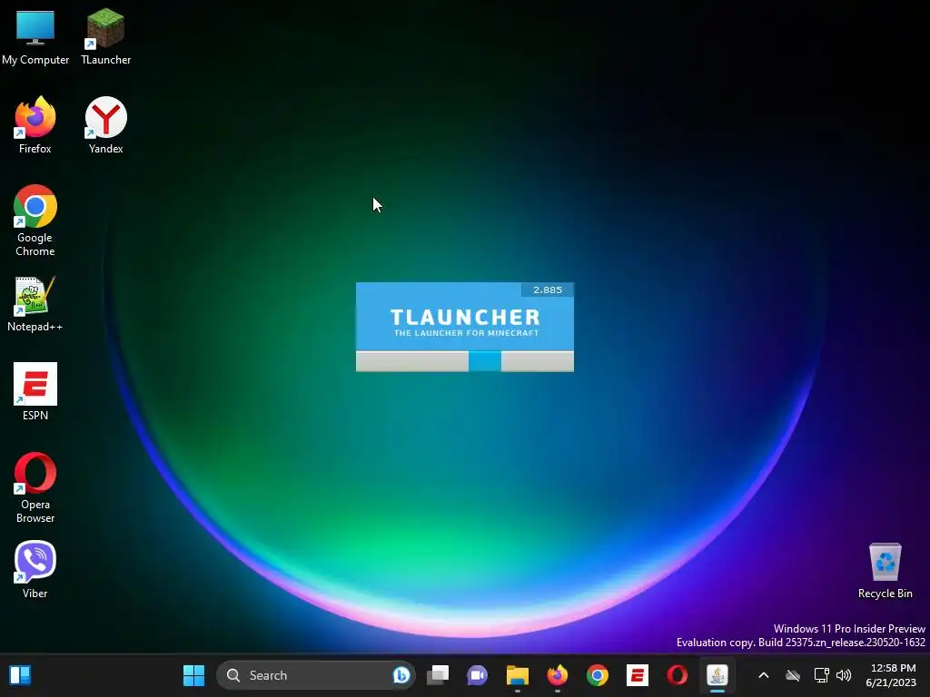Viewport: 930px width, 697px height.
Task: Open the Windows Start menu
Action: pyautogui.click(x=193, y=675)
